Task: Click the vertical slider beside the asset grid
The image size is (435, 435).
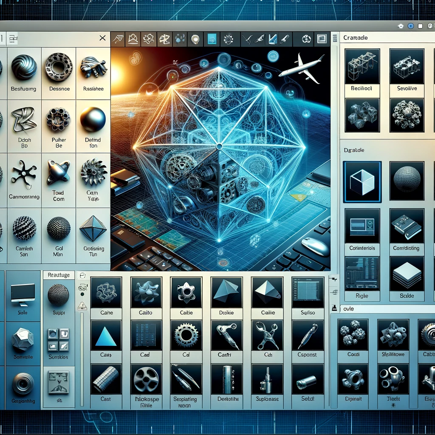Action: pos(82,359)
